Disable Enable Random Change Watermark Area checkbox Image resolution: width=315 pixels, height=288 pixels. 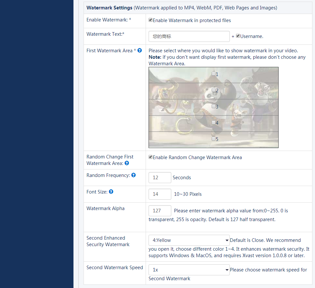click(151, 157)
